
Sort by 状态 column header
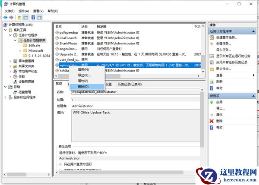coord(85,27)
